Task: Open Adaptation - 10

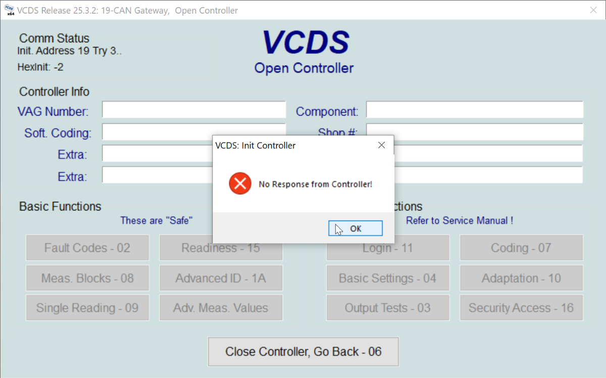Action: click(521, 278)
